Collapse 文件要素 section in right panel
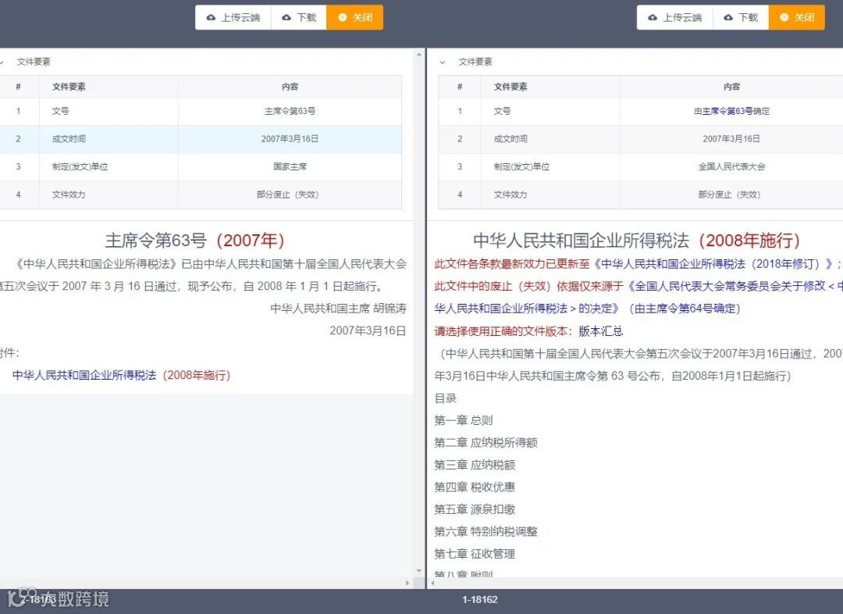 point(443,62)
